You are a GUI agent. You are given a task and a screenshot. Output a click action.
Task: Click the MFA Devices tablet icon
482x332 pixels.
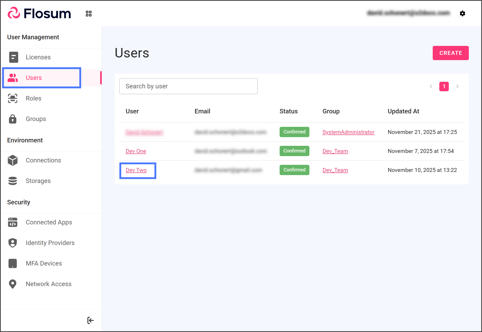point(13,263)
